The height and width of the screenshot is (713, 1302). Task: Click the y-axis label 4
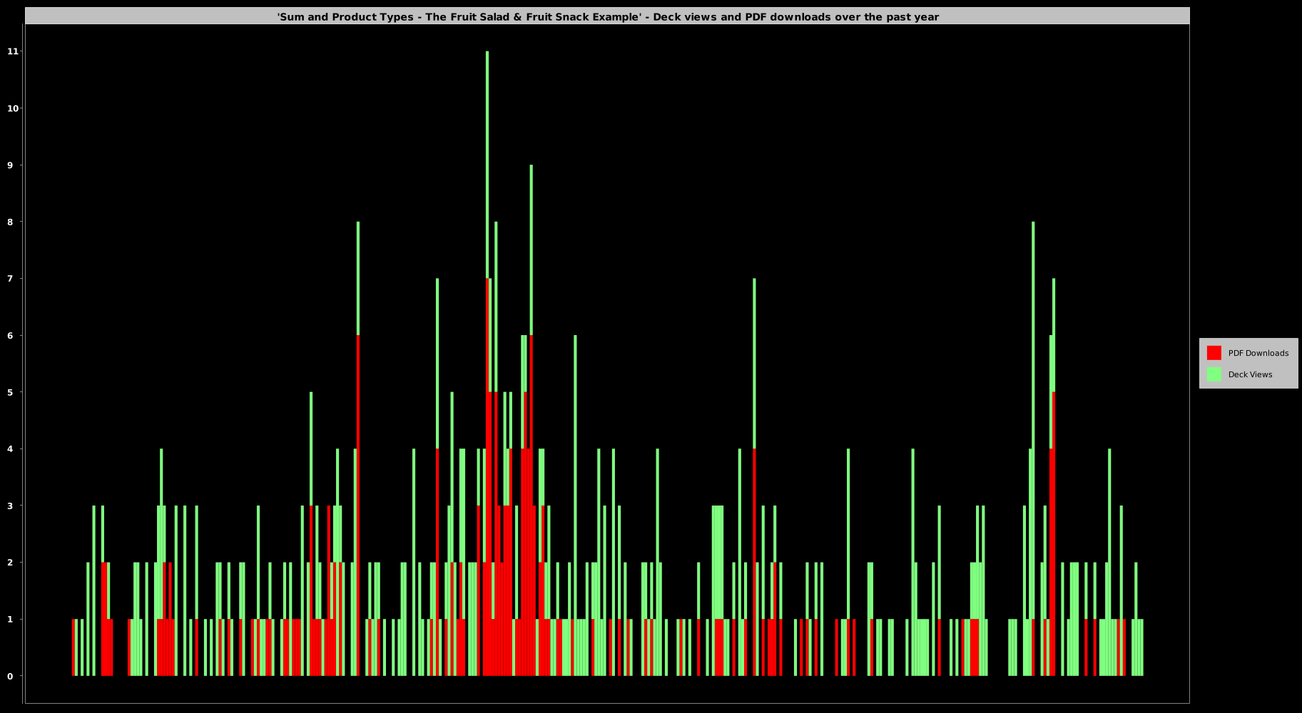(x=10, y=448)
